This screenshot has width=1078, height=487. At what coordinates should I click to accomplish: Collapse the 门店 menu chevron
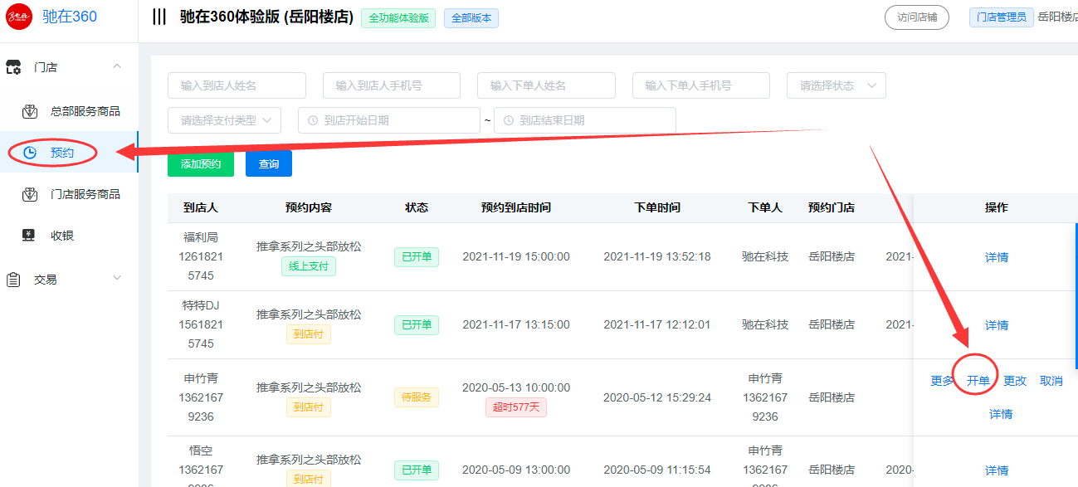pos(117,66)
